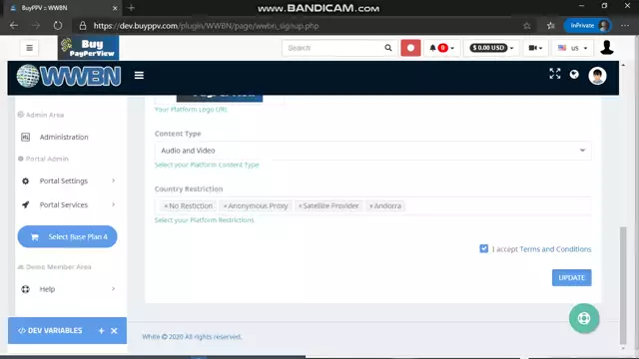Viewport: 639px width, 359px height.
Task: Open the profile avatar in WWBN header
Action: click(597, 76)
